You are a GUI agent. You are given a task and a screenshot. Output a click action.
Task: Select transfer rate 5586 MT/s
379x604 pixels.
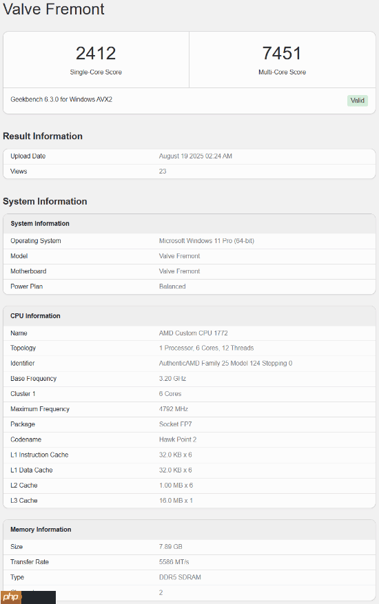[x=174, y=562]
